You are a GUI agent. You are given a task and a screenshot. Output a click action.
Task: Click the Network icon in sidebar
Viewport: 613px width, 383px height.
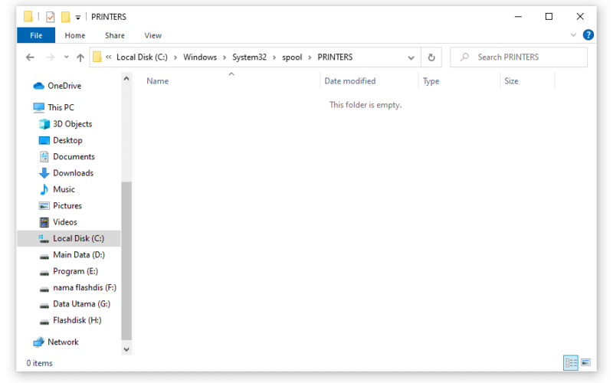coord(38,342)
